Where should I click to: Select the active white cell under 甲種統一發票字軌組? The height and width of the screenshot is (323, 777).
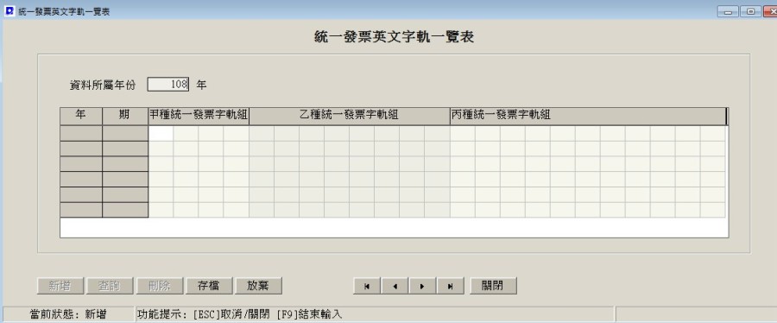[161, 134]
